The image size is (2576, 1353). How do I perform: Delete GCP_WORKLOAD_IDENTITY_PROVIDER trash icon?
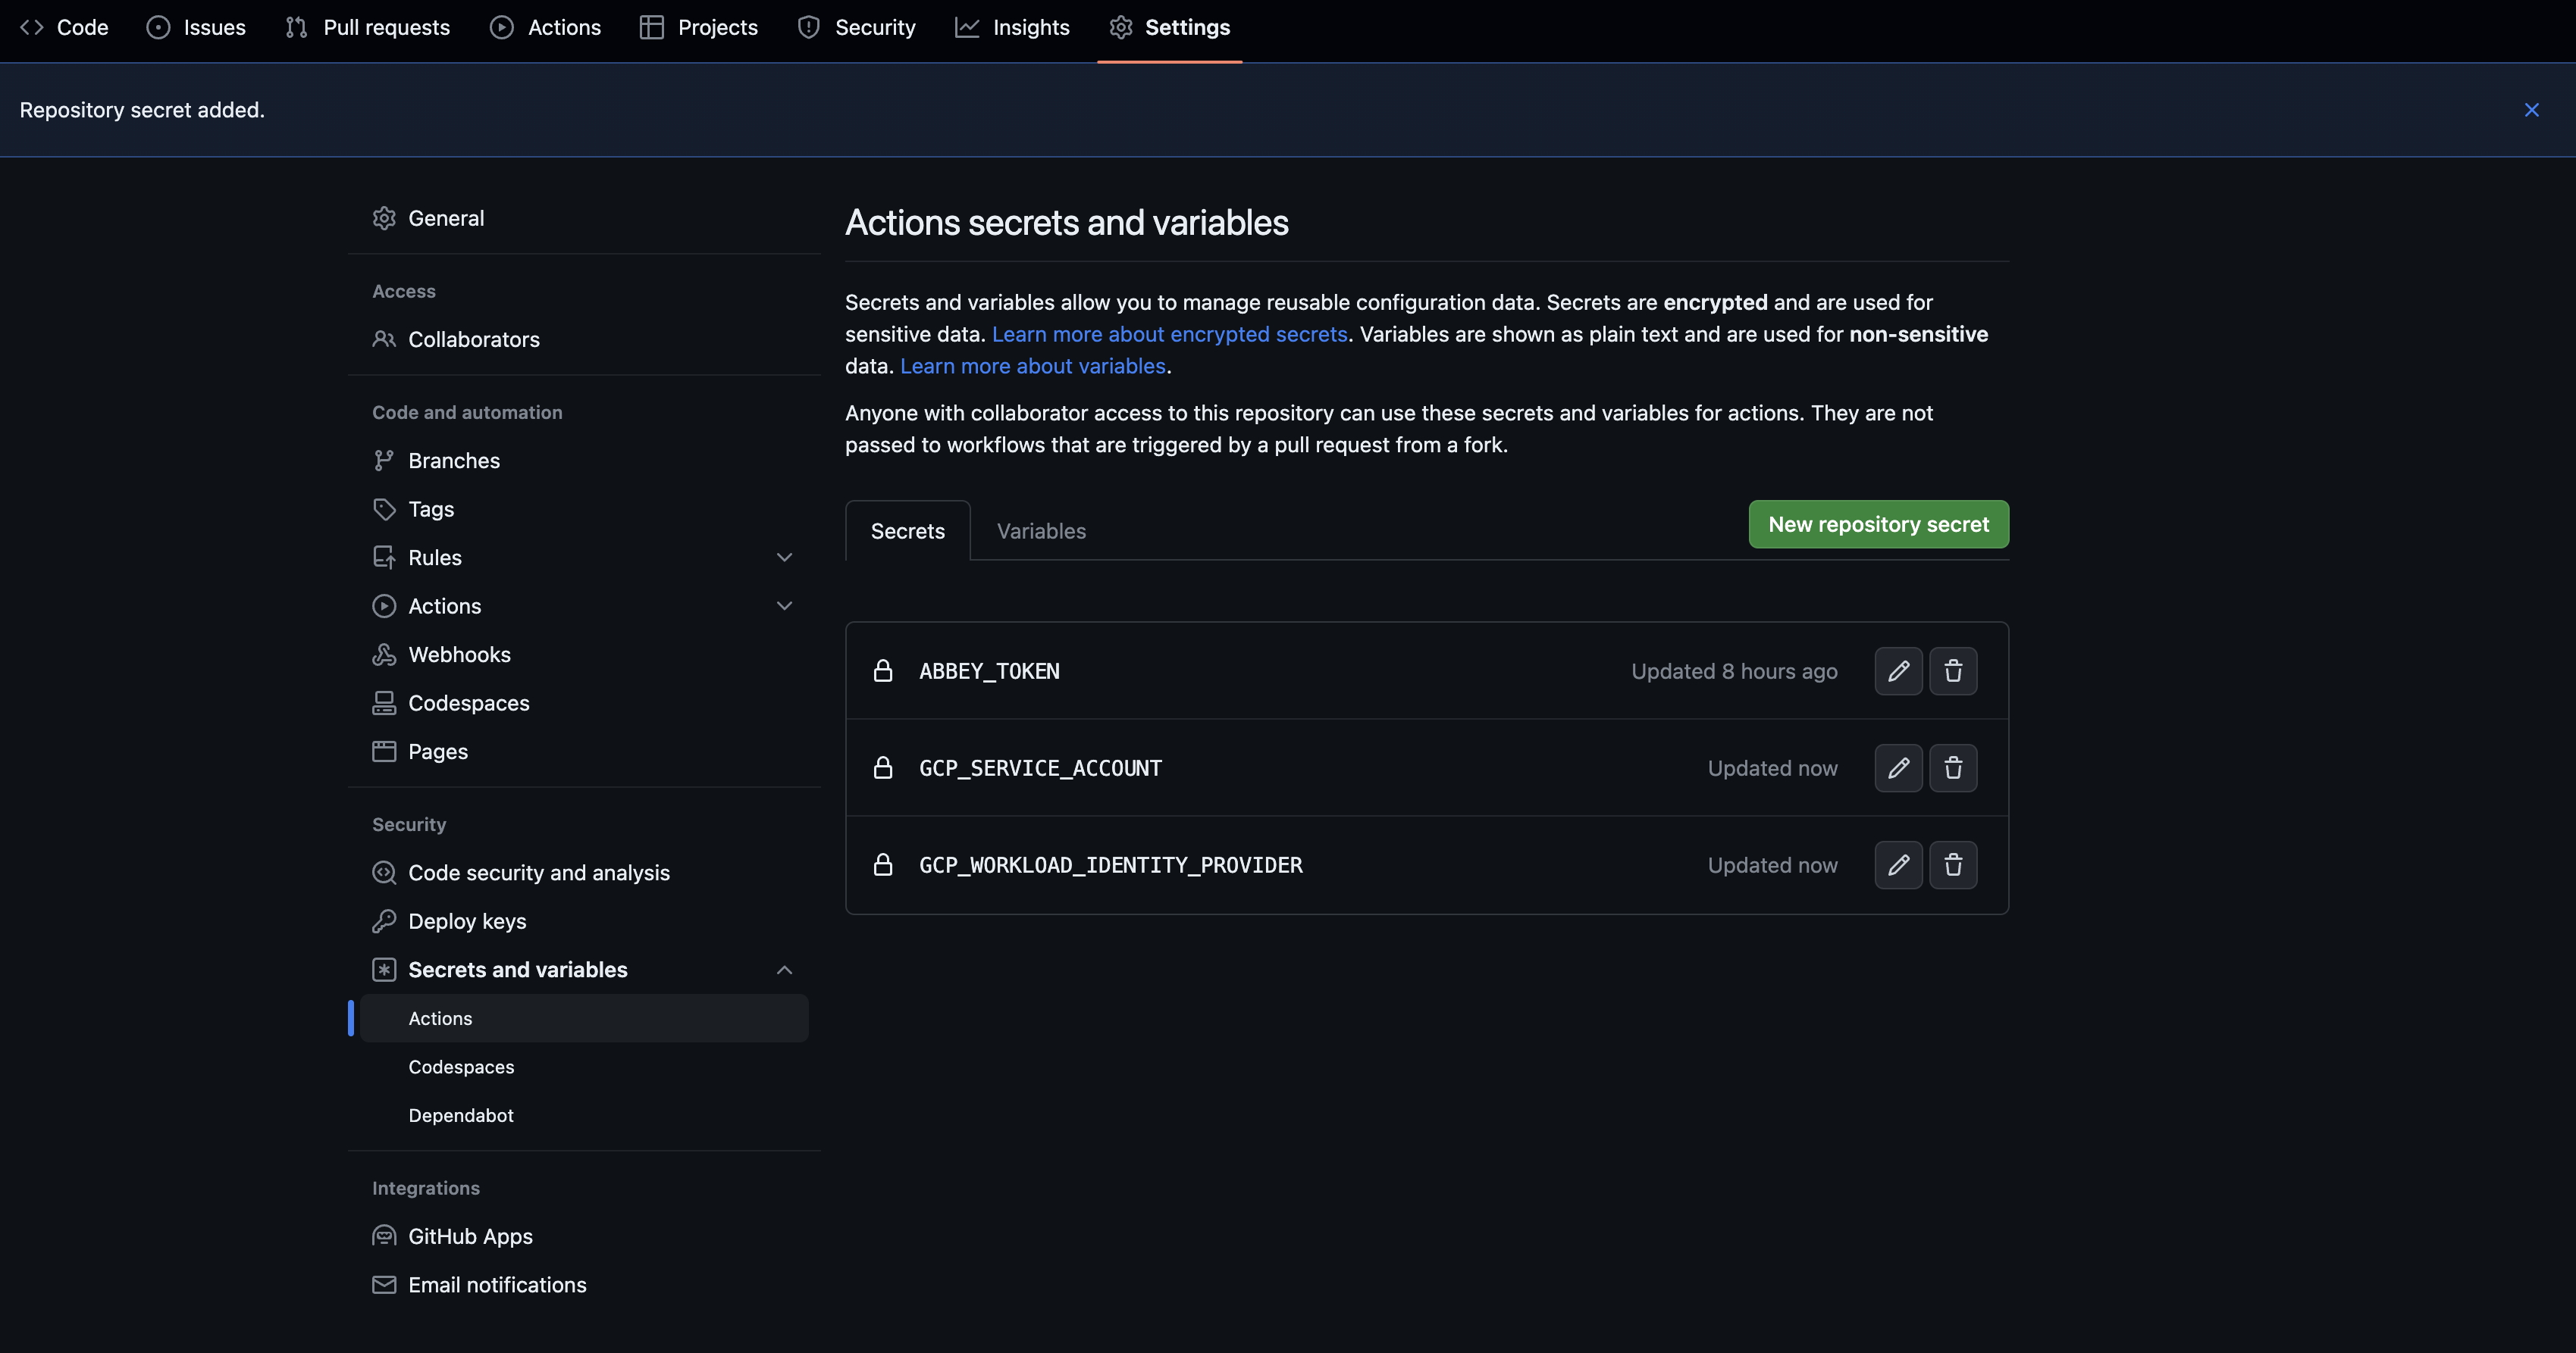(1952, 864)
